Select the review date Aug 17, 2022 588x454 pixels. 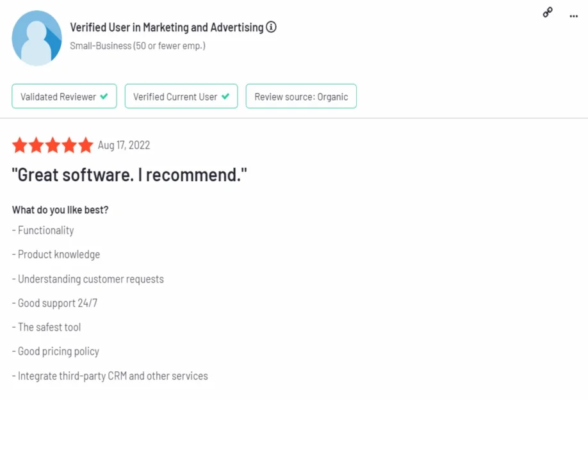(124, 145)
